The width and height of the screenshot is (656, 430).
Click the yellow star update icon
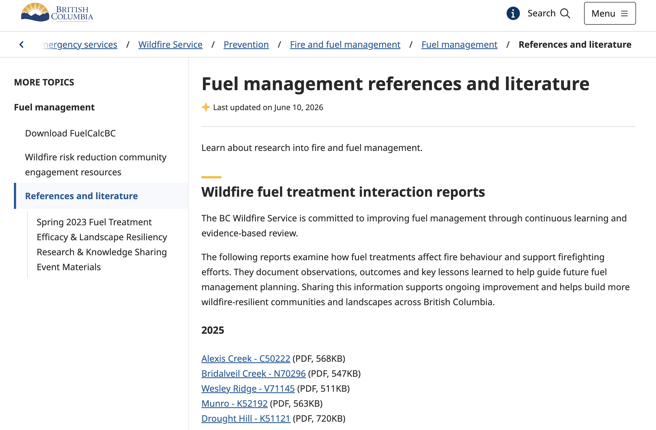click(x=206, y=107)
